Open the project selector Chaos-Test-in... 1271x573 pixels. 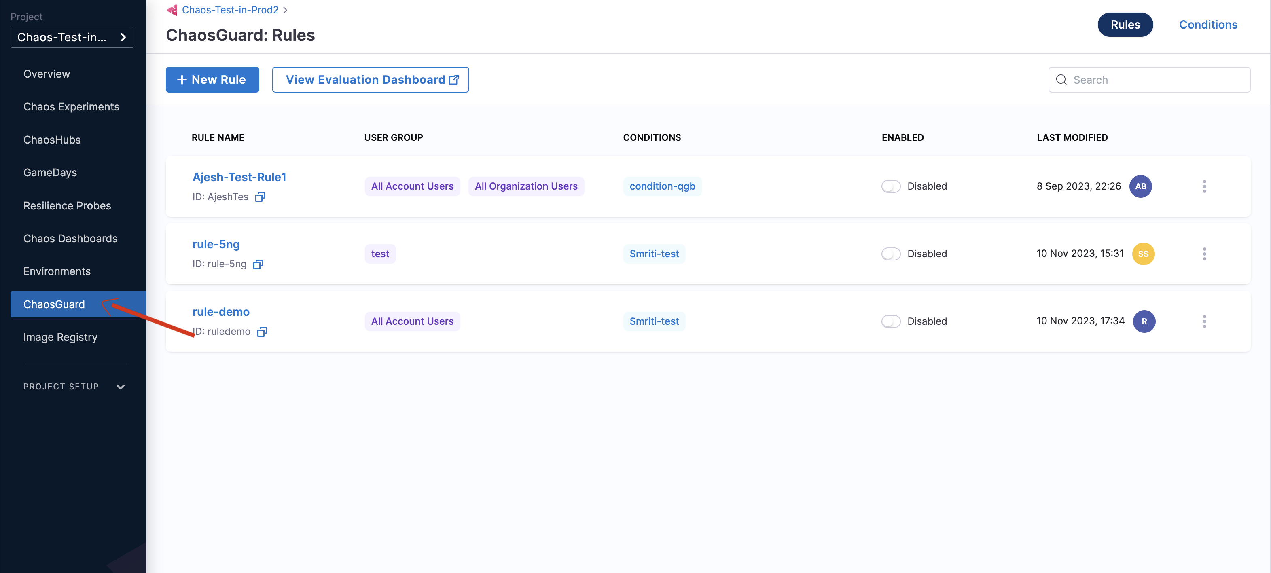click(x=72, y=38)
